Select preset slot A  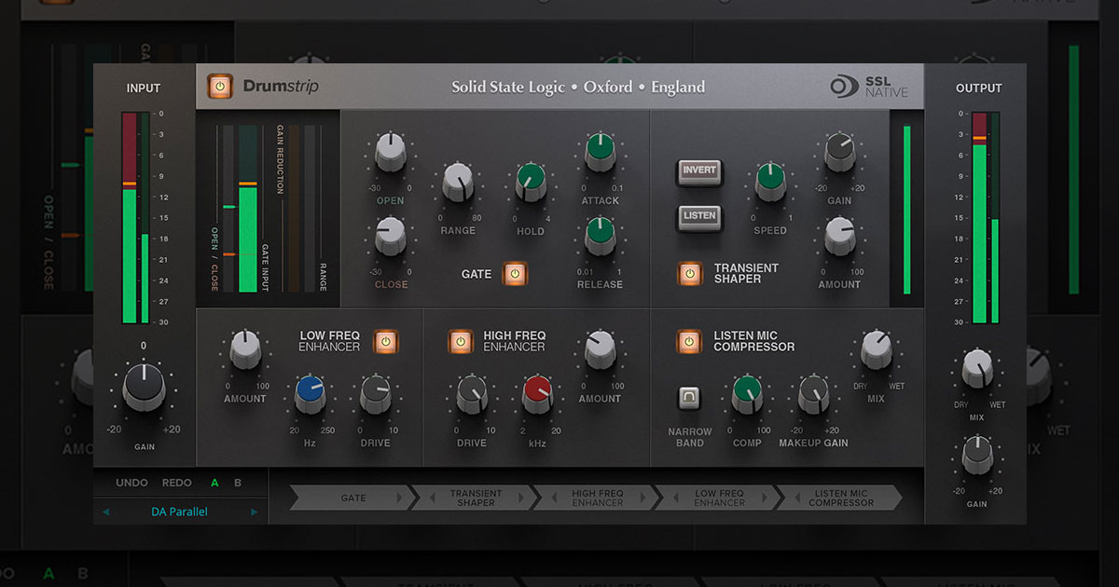pos(214,483)
